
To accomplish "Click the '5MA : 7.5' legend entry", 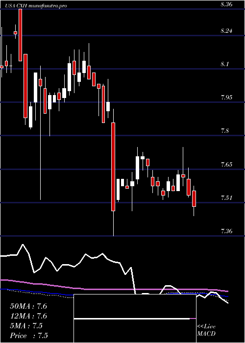I will tap(26, 326).
